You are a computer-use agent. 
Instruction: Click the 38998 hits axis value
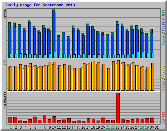pyautogui.click(x=5, y=14)
